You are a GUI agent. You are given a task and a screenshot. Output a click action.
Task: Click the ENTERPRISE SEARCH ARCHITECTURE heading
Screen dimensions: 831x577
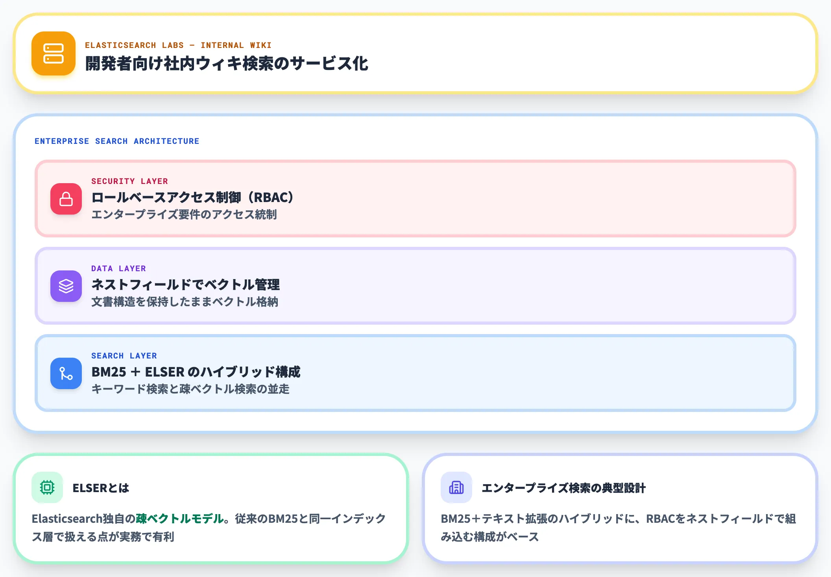pyautogui.click(x=117, y=141)
